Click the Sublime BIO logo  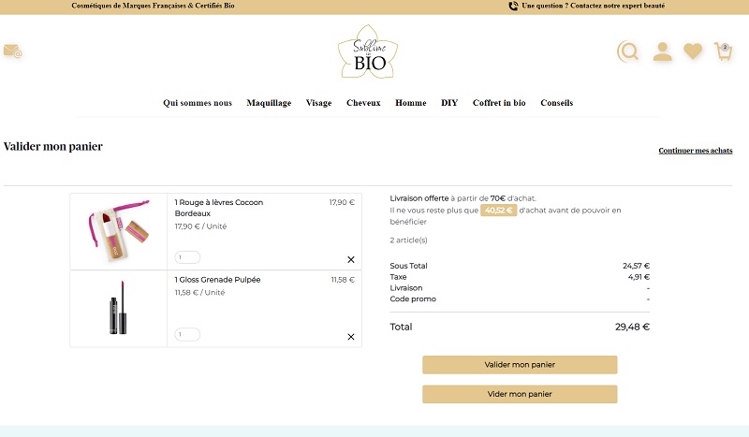coord(368,51)
